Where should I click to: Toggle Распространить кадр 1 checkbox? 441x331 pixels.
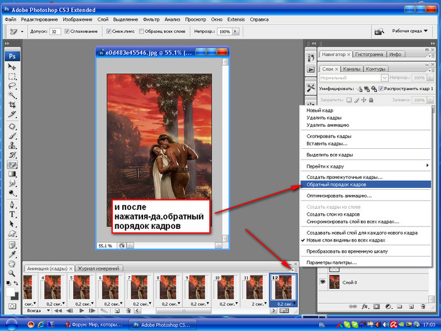pyautogui.click(x=381, y=89)
